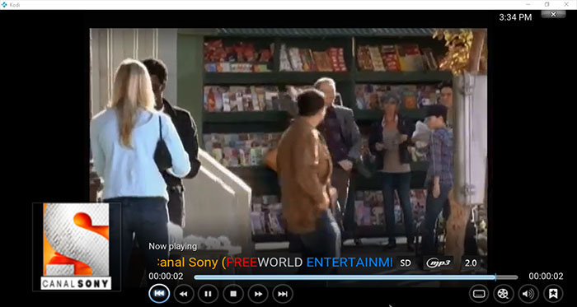This screenshot has width=577, height=307.
Task: Click the seek progress bar
Action: coord(356,277)
